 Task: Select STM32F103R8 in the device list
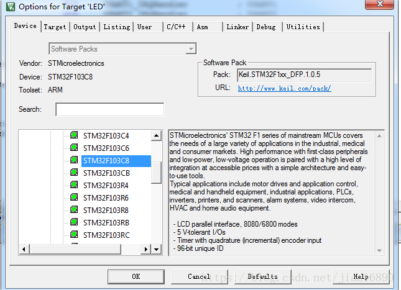[106, 211]
